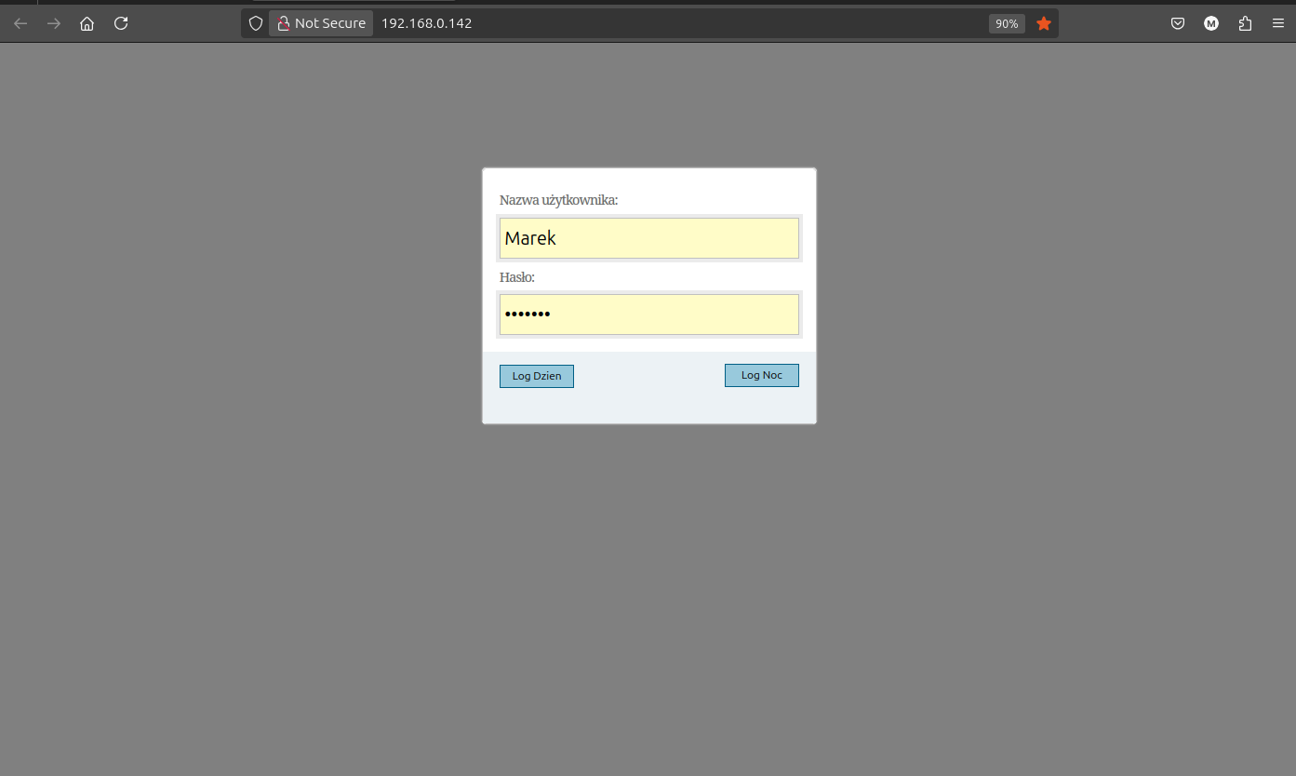The width and height of the screenshot is (1296, 776).
Task: Toggle the bookmark star for this page
Action: pyautogui.click(x=1044, y=23)
